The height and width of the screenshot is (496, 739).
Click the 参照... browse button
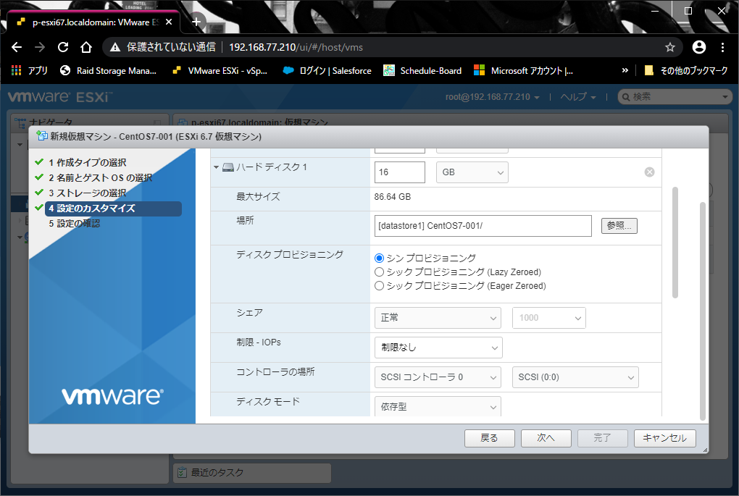[619, 226]
